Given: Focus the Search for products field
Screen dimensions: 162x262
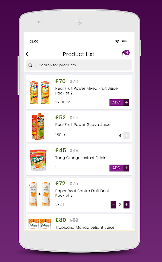Looking at the screenshot, I should (79, 65).
